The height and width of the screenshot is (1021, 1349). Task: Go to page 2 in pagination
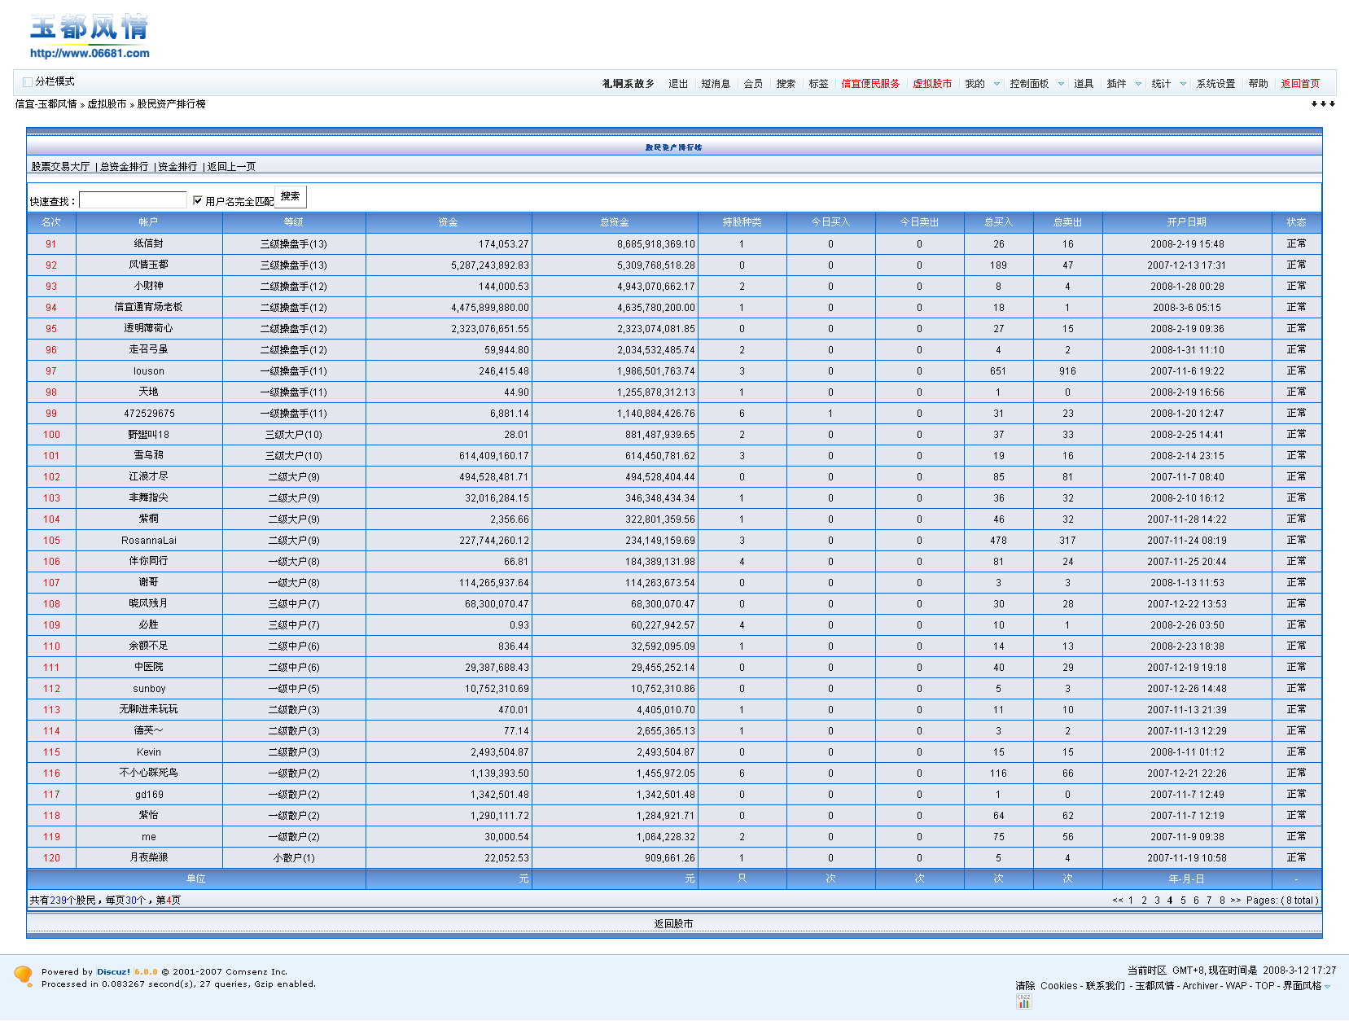pyautogui.click(x=1144, y=900)
